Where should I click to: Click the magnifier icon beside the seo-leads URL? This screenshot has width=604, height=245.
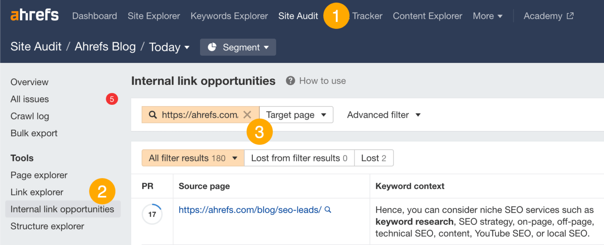(328, 210)
